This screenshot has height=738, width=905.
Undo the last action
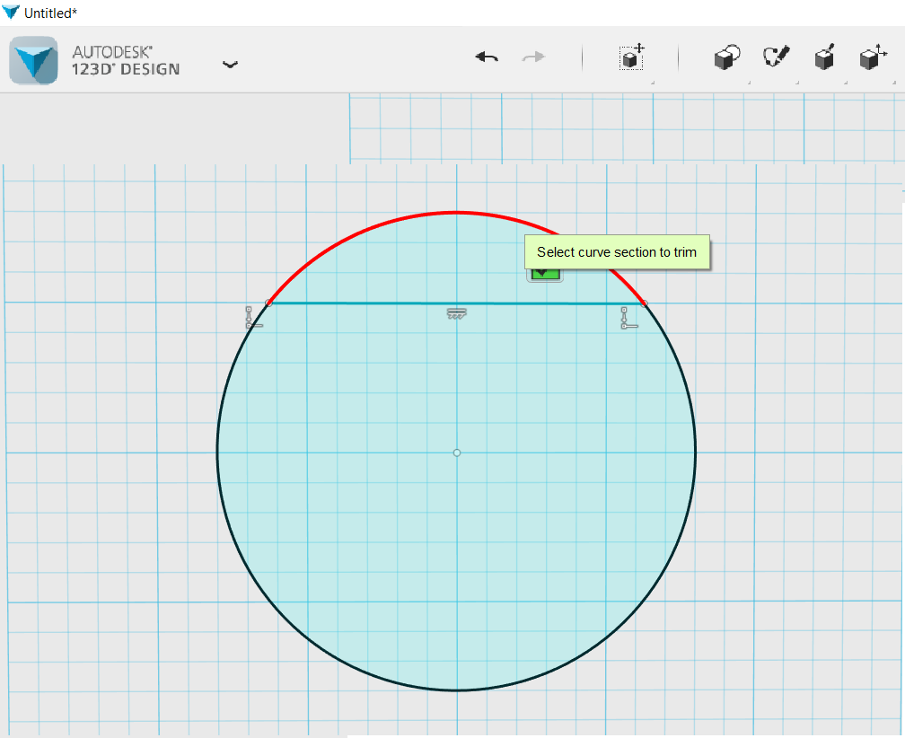(487, 57)
